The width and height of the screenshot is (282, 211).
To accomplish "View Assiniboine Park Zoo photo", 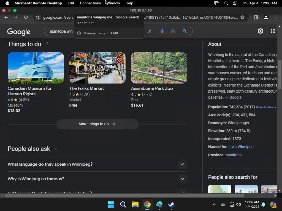I will pos(159,68).
